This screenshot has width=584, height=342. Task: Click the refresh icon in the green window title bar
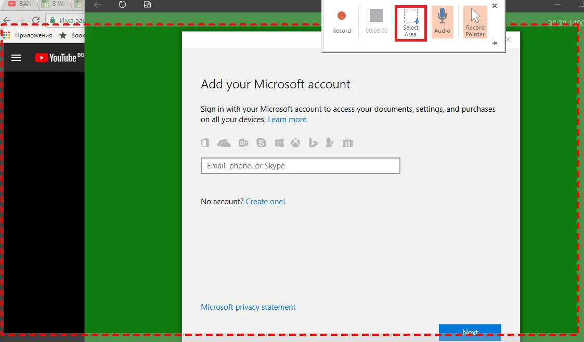[122, 5]
